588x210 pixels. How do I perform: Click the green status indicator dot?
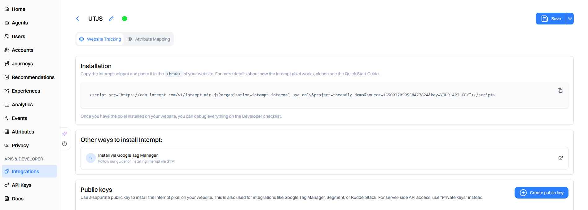coord(125,19)
